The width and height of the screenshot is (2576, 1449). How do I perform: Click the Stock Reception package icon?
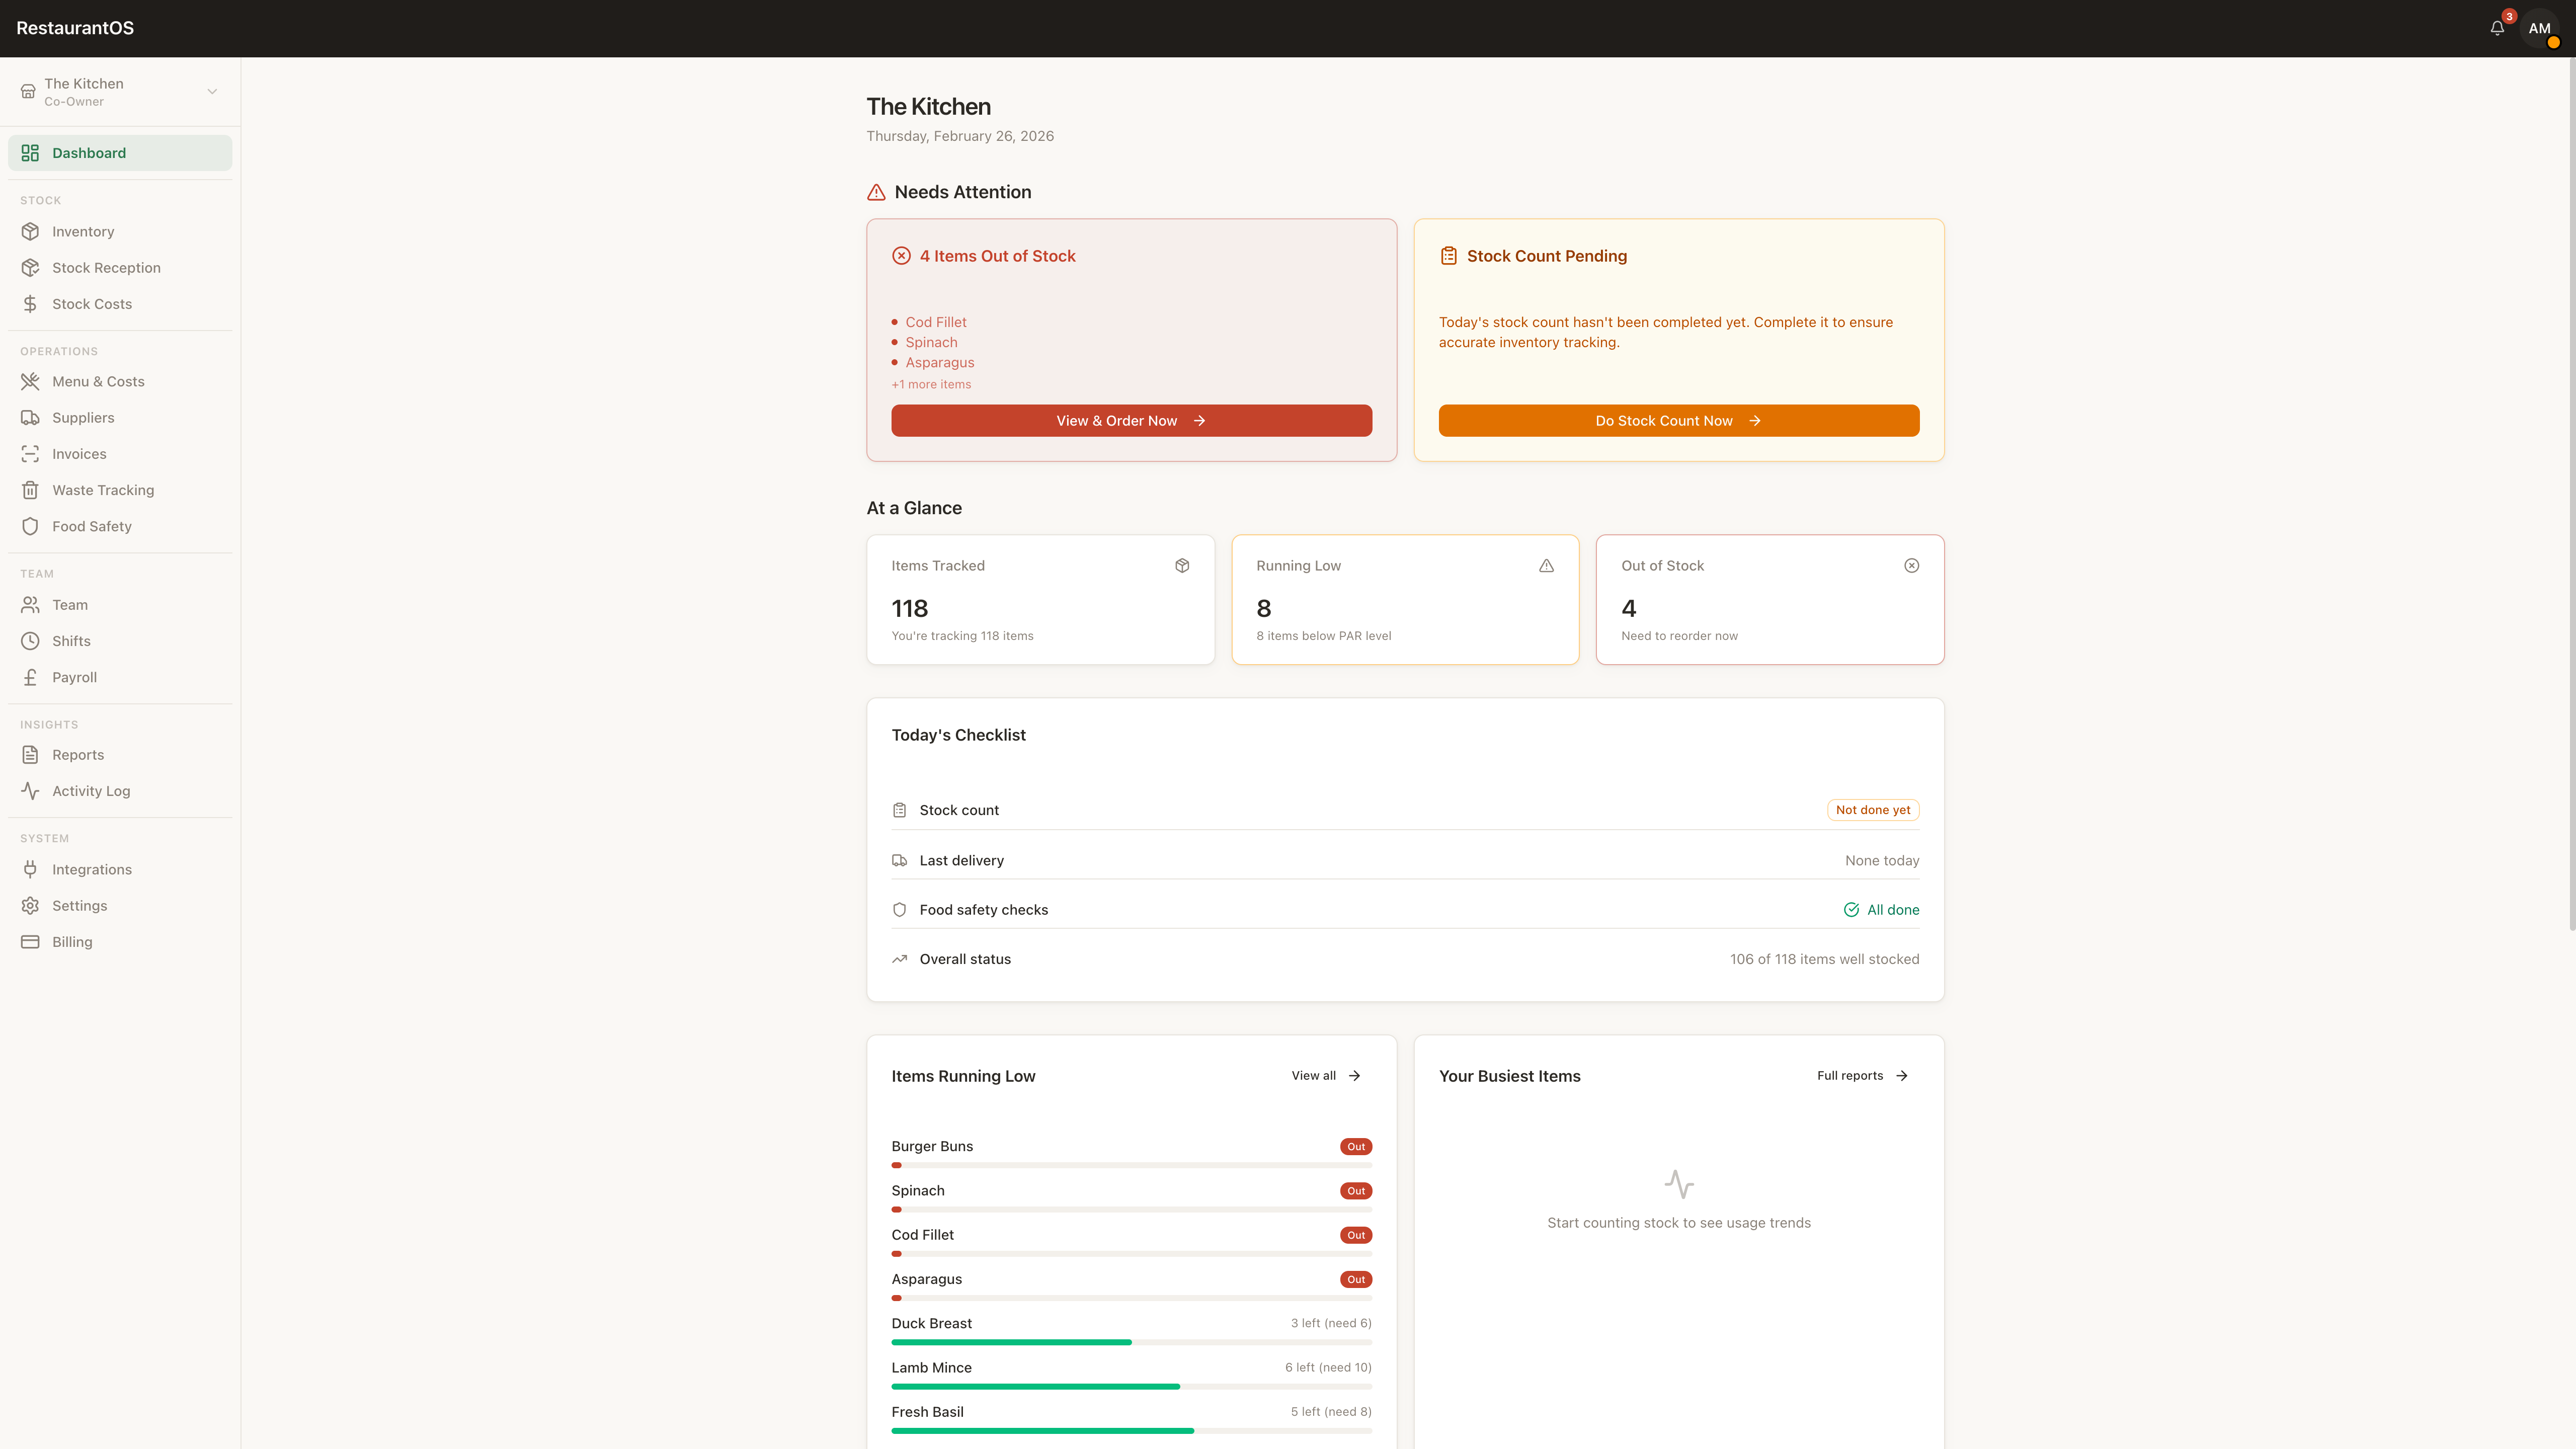tap(30, 268)
